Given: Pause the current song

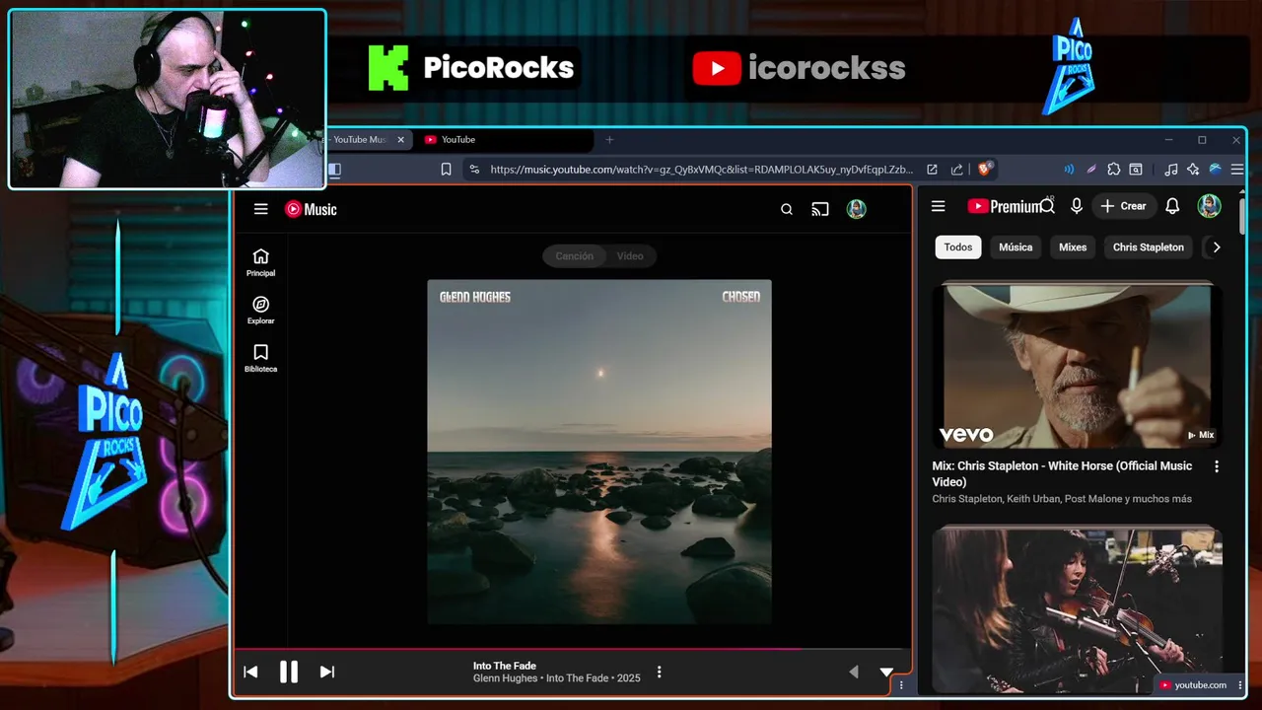Looking at the screenshot, I should point(289,672).
